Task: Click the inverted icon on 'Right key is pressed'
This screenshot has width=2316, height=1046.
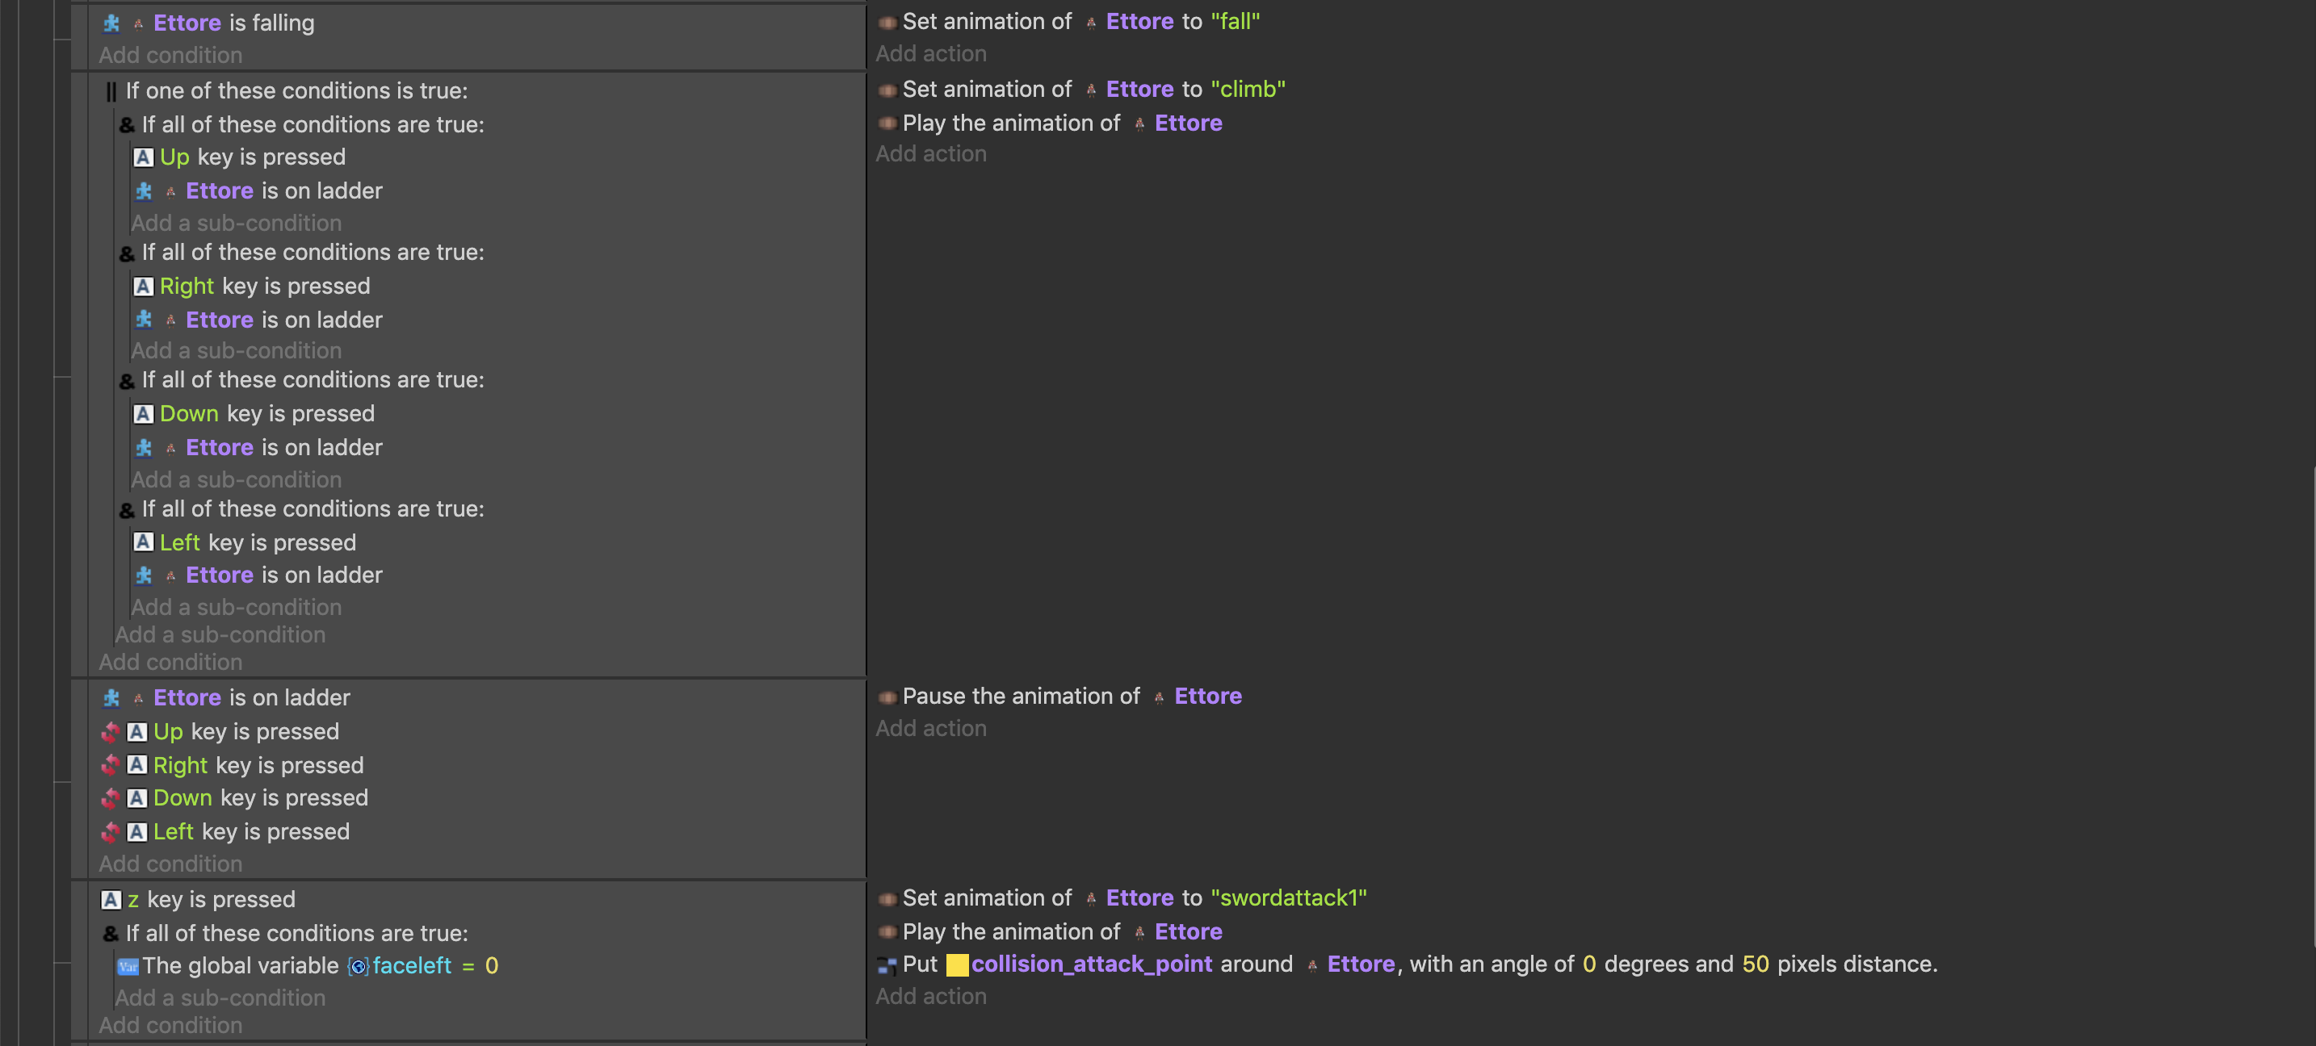Action: (111, 766)
